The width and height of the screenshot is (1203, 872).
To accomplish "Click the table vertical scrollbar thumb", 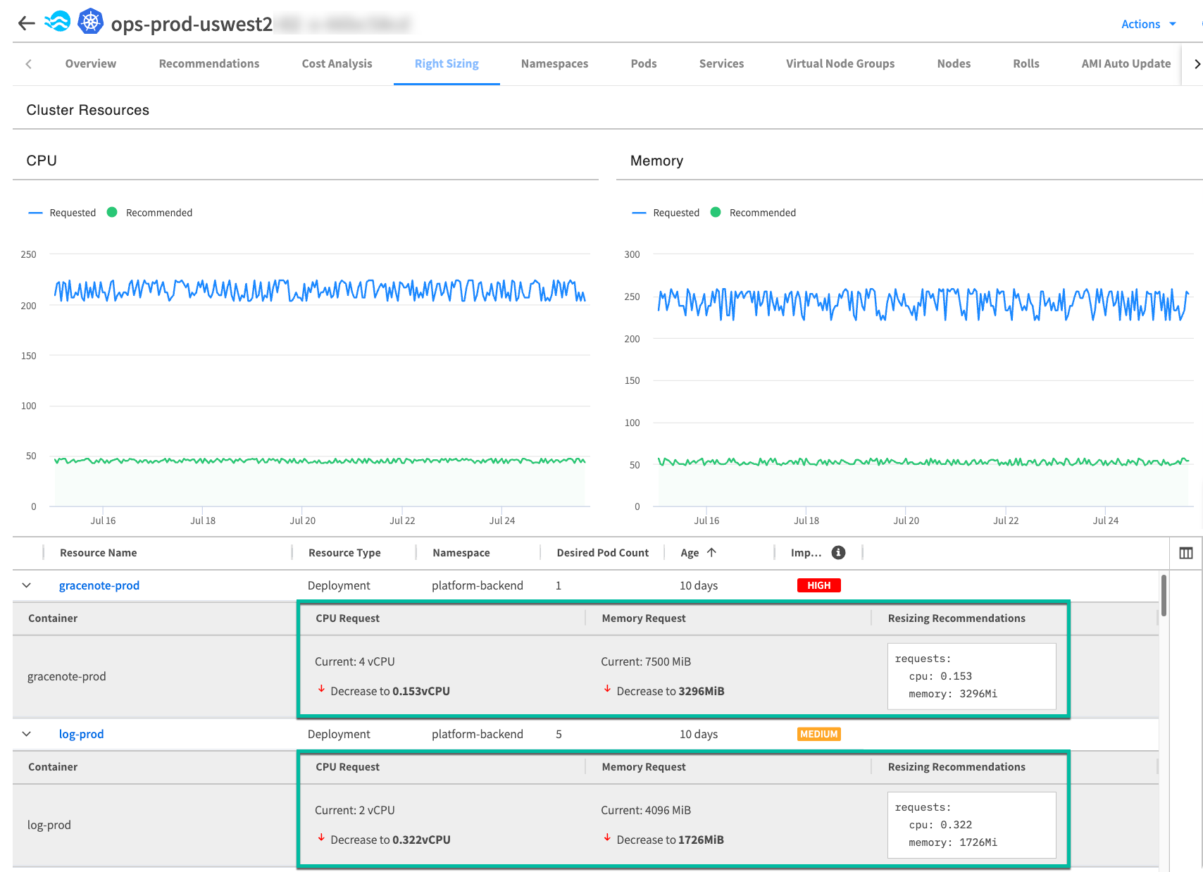I will [1164, 595].
